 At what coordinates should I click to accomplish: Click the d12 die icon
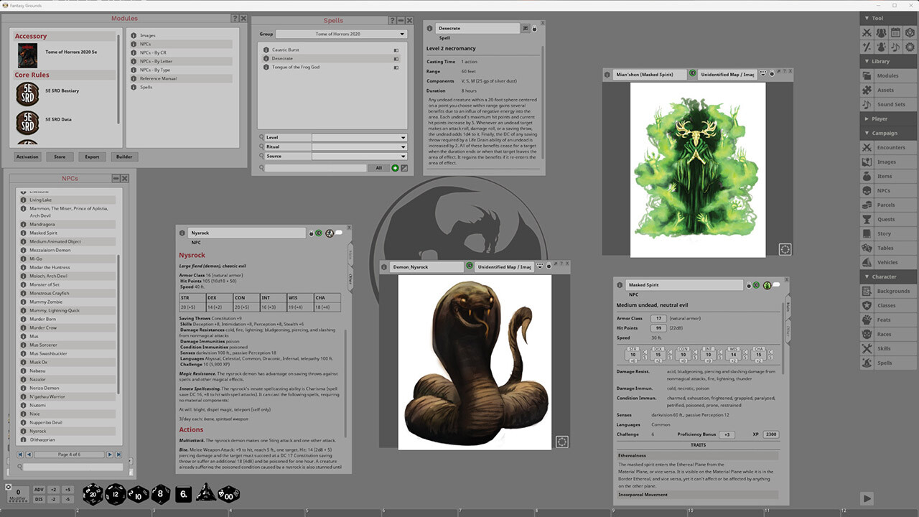tap(116, 494)
